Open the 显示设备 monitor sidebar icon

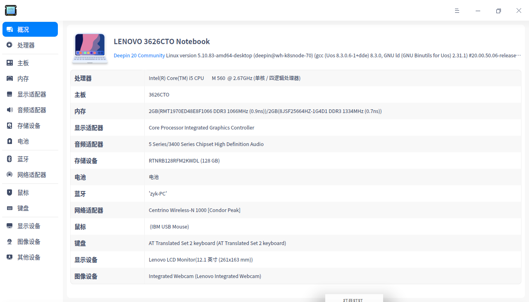[x=10, y=226]
